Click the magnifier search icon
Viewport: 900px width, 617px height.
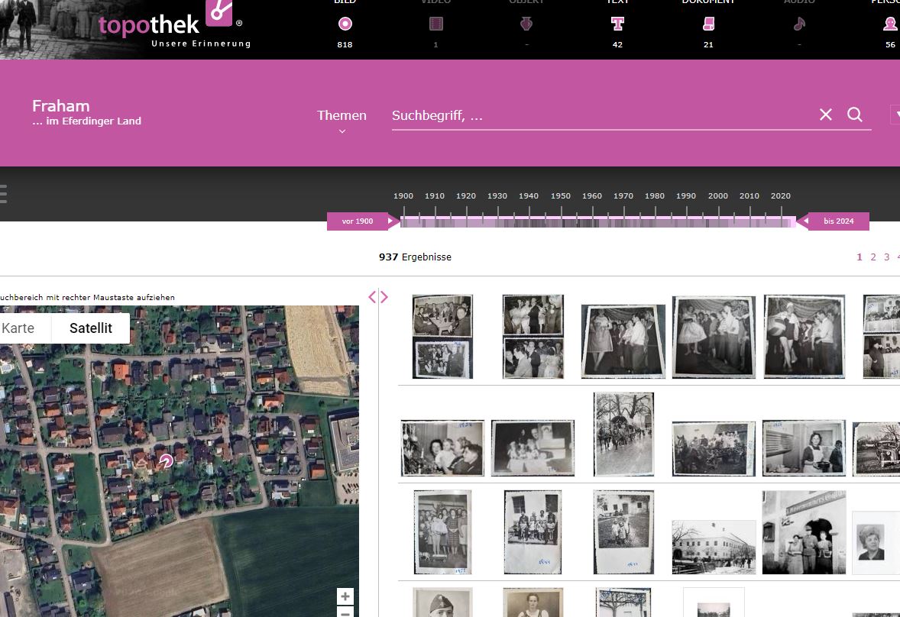tap(855, 115)
